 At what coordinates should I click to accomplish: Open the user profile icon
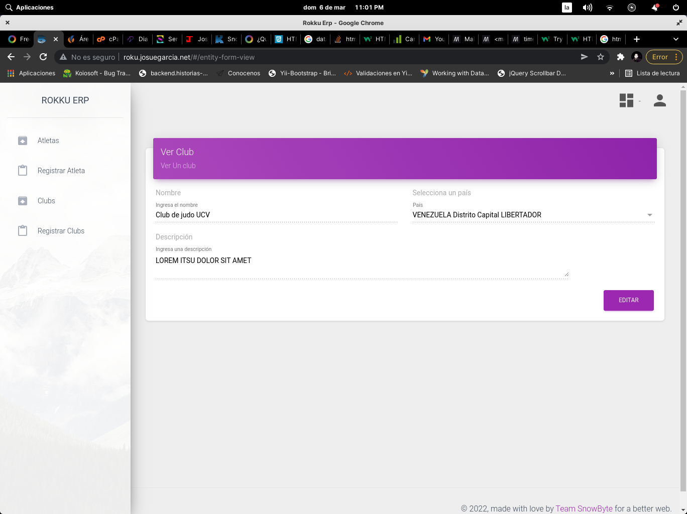tap(659, 100)
